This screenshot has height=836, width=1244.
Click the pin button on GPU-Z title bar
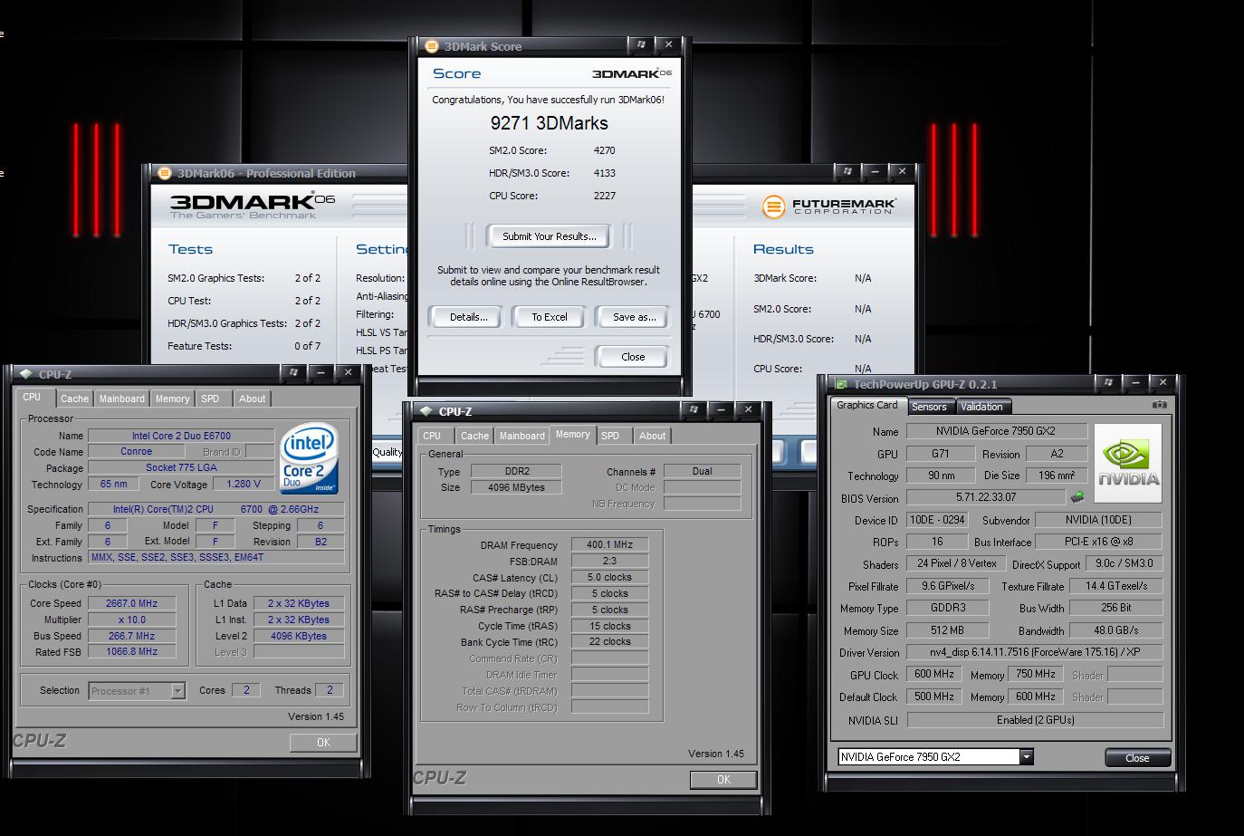point(1107,382)
